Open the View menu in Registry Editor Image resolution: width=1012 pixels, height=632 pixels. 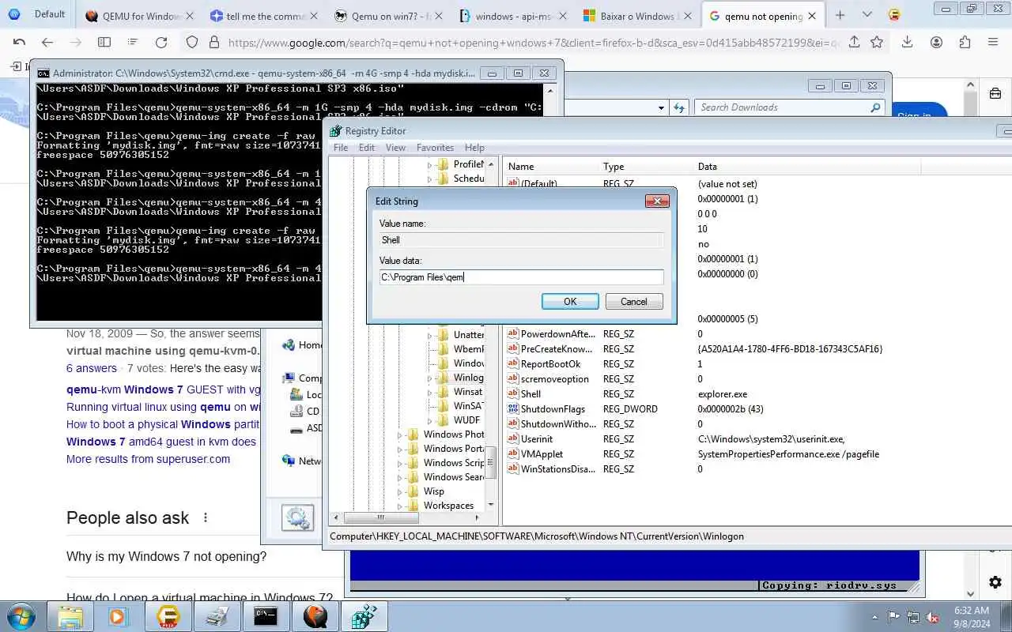click(395, 148)
